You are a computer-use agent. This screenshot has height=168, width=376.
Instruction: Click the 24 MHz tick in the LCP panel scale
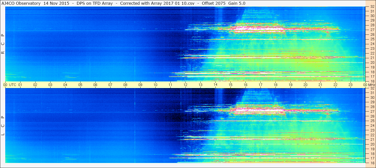(x=372, y=125)
